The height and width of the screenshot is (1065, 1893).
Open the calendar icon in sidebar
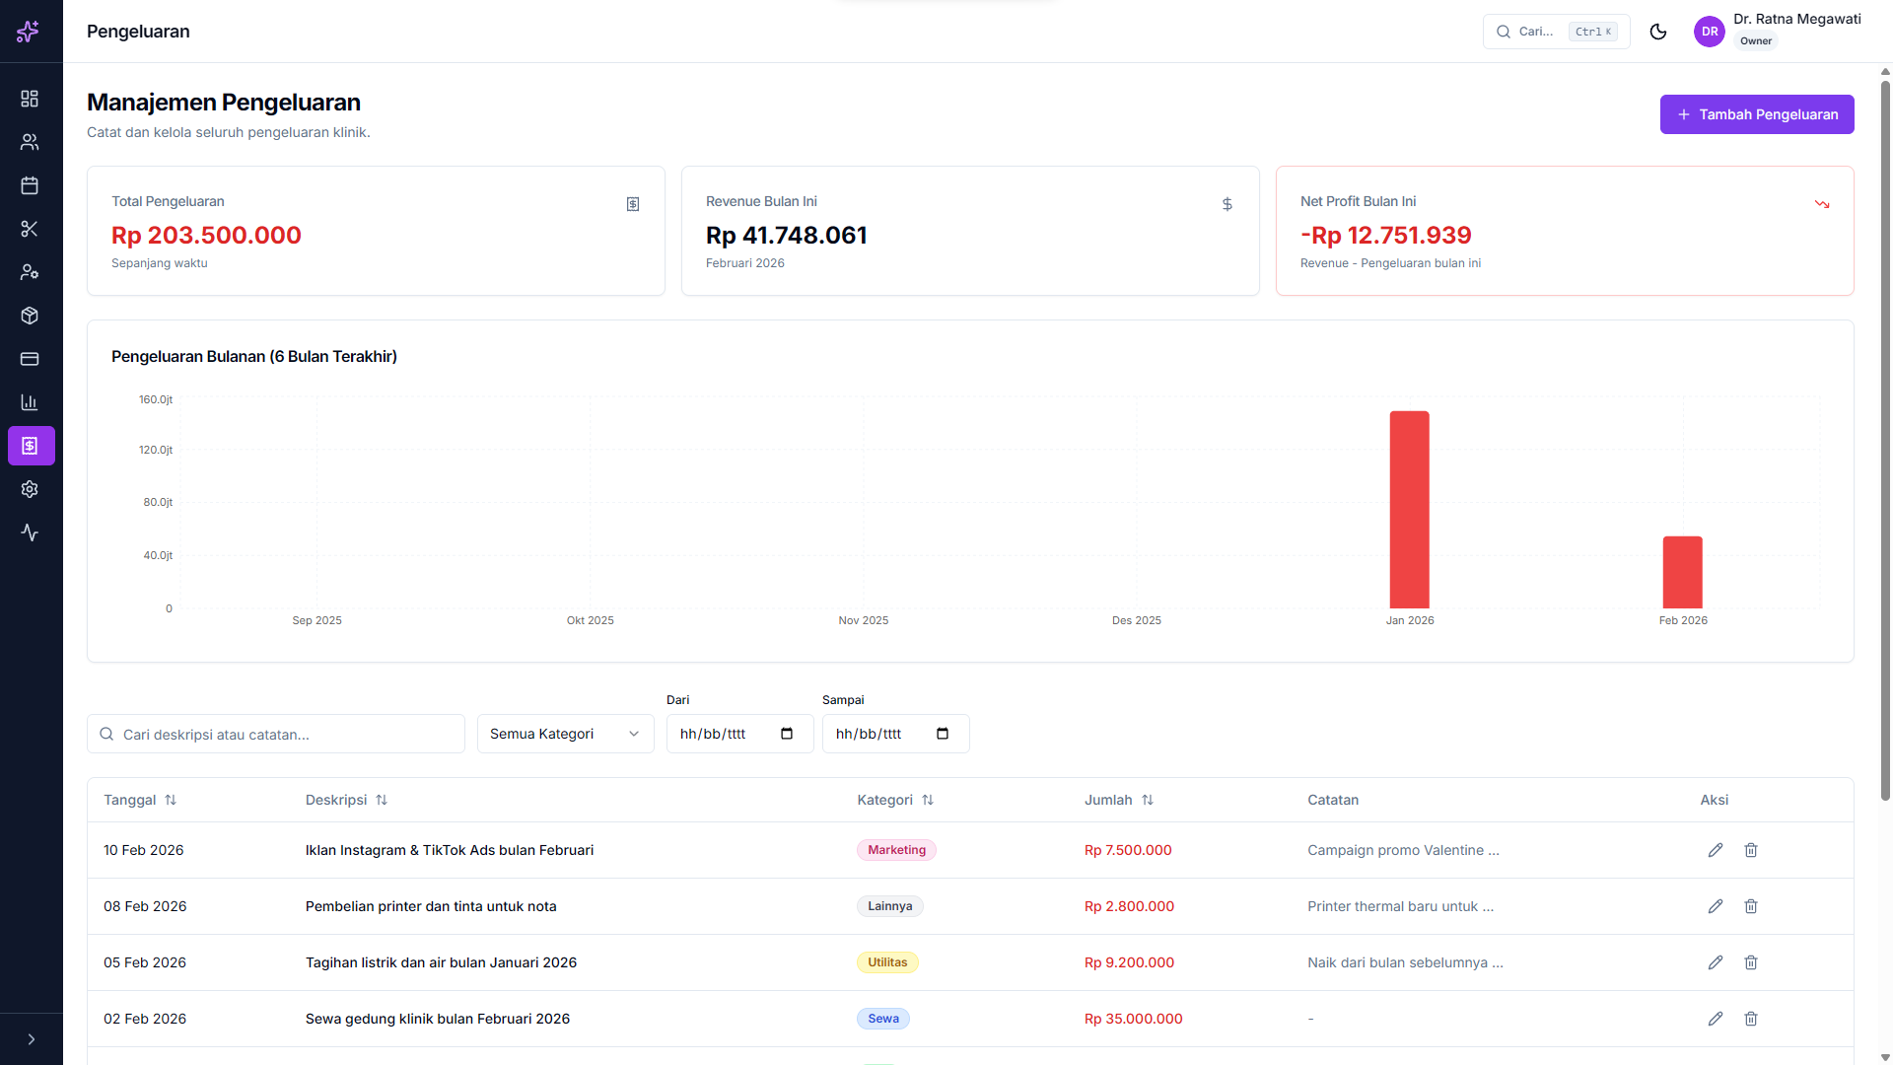coord(30,185)
